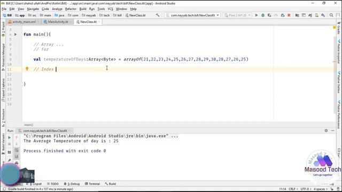
Task: Open the Gradle side panel
Action: [339, 28]
